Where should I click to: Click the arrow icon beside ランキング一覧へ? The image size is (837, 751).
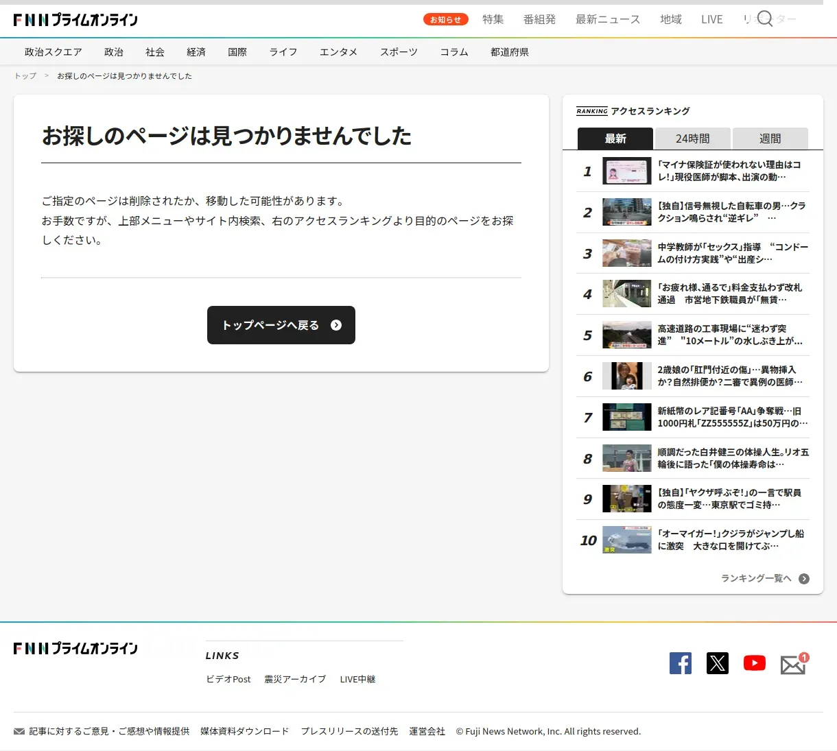point(804,579)
